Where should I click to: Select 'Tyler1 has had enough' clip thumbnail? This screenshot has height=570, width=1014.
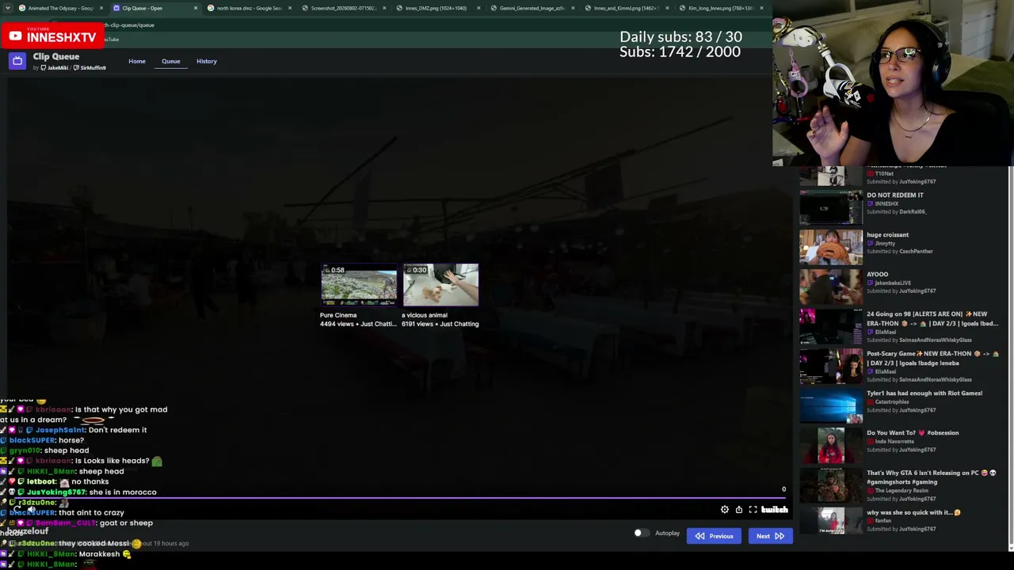(831, 406)
